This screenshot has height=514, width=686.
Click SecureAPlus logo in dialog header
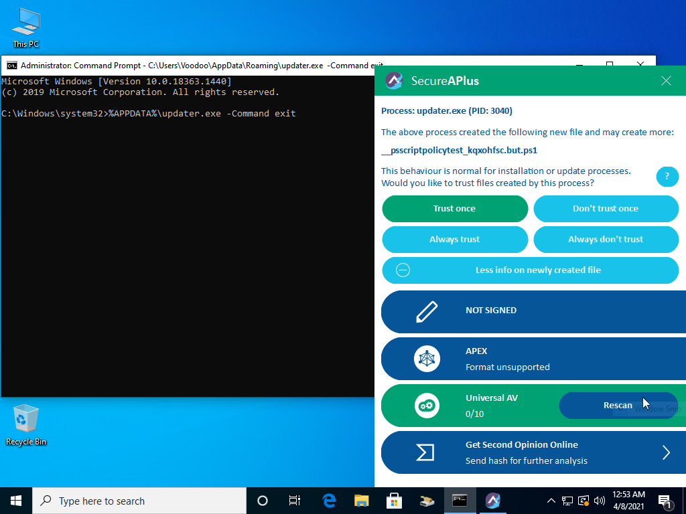point(394,81)
